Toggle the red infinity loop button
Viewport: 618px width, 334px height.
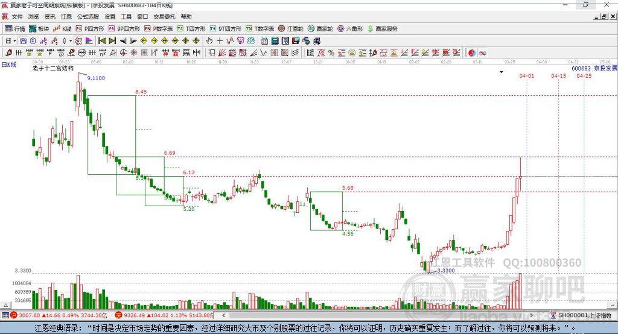click(482, 53)
